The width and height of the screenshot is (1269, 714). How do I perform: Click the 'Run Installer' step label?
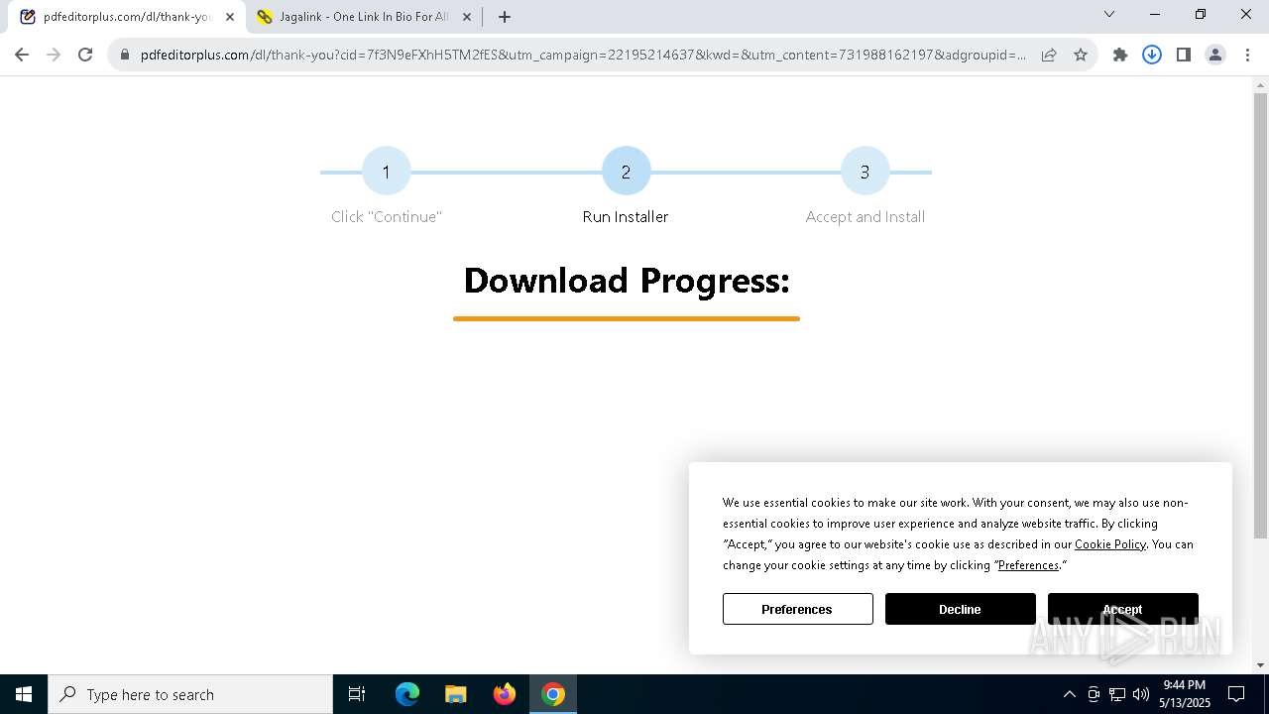click(x=626, y=216)
